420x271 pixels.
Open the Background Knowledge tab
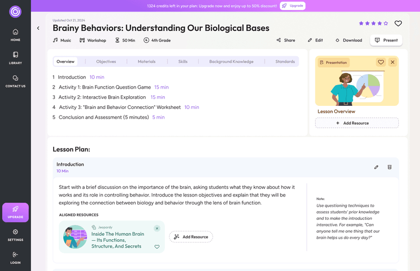point(231,62)
